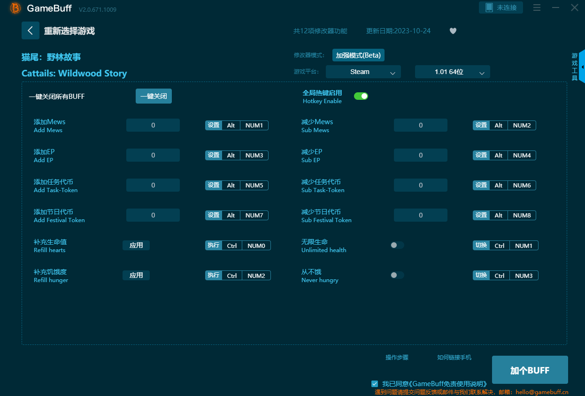Click the Cattails: Wildwood Story title
The height and width of the screenshot is (396, 585).
[74, 74]
